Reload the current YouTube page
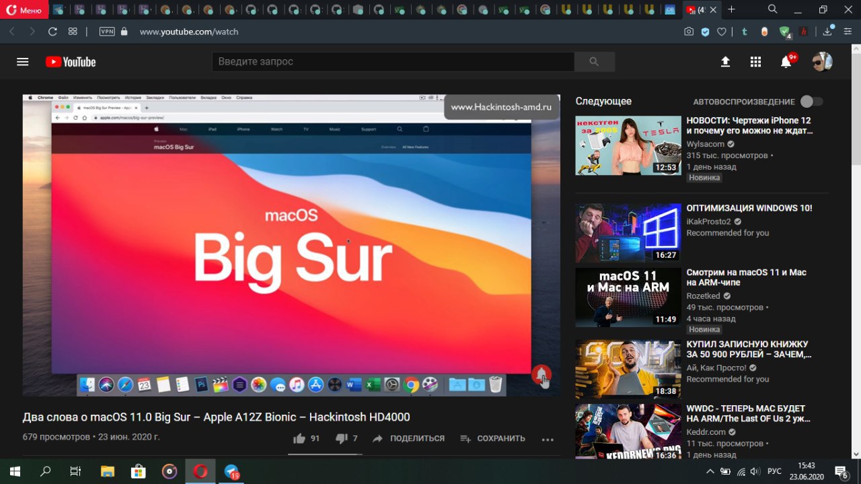This screenshot has width=861, height=484. (x=52, y=32)
